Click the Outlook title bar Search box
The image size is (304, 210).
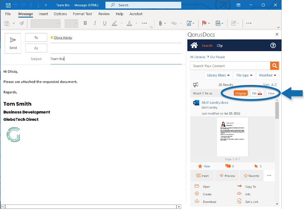point(143,5)
